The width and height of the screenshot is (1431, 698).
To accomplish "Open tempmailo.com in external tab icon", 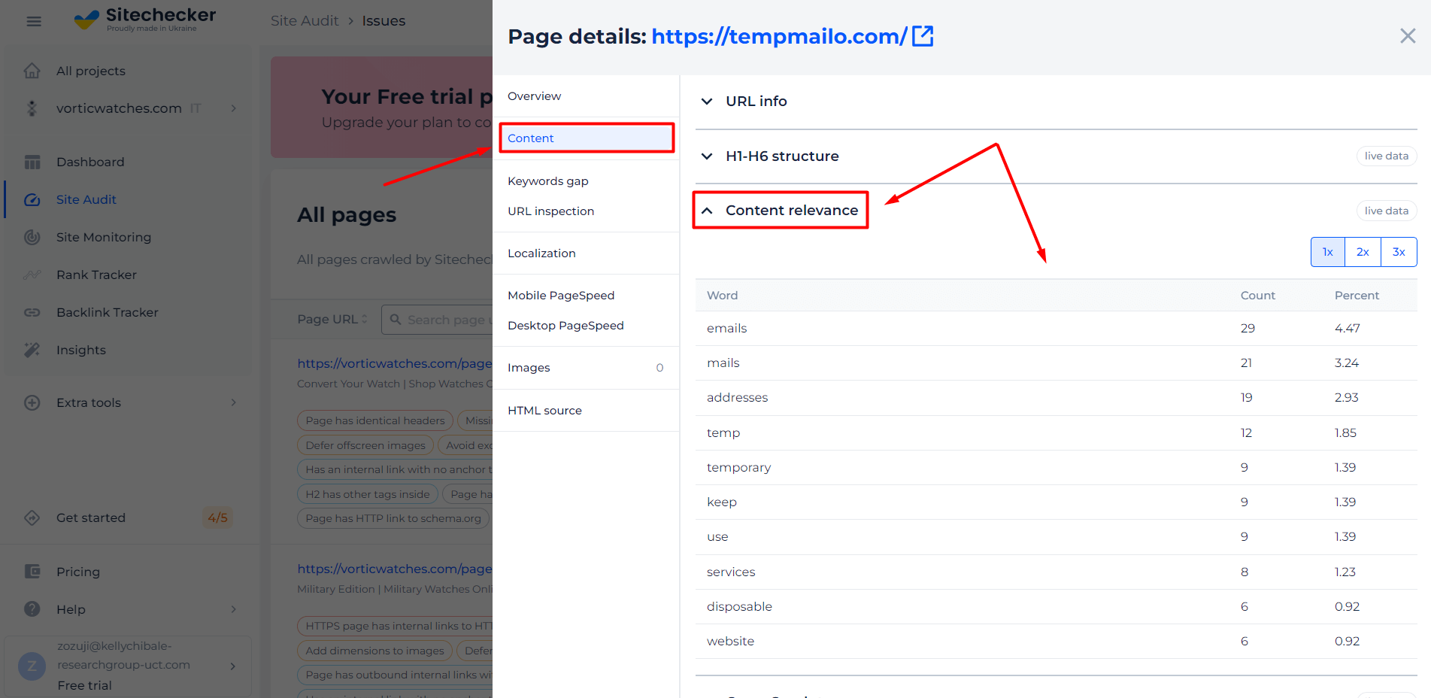I will coord(923,36).
